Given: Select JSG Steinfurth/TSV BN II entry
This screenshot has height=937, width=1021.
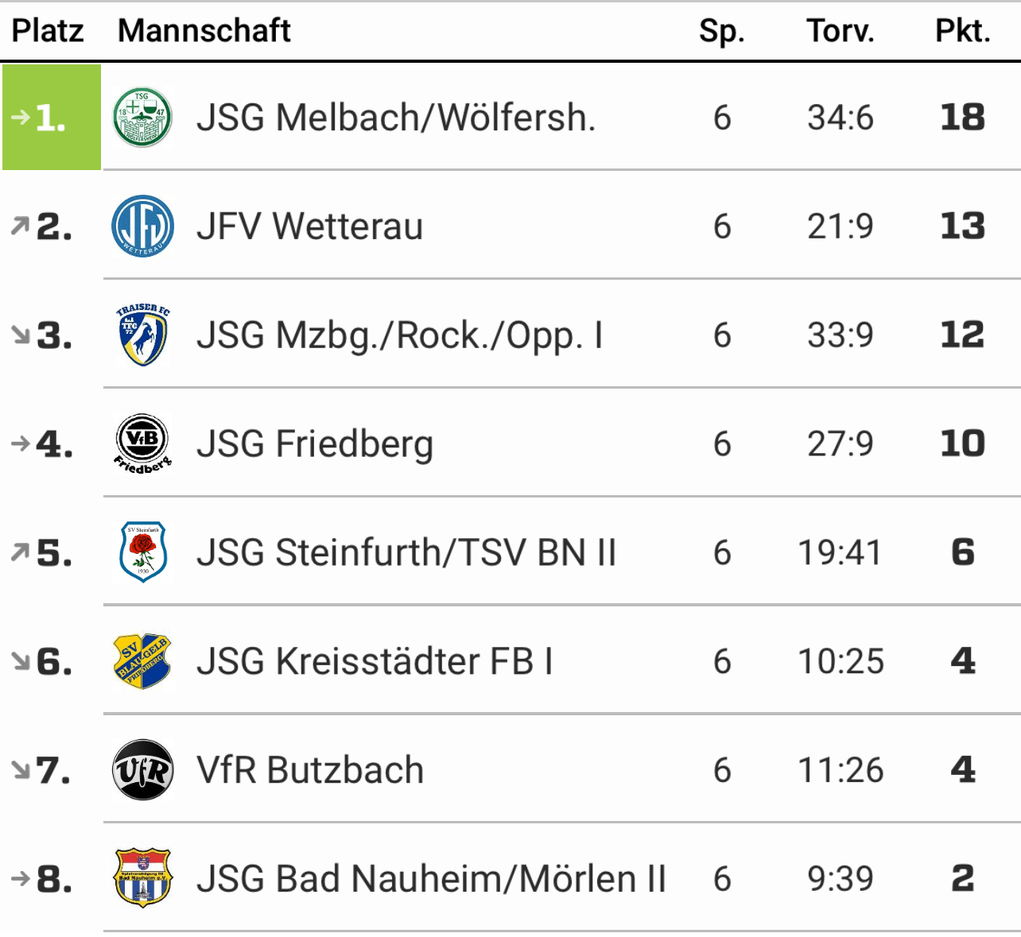Looking at the screenshot, I should [406, 552].
